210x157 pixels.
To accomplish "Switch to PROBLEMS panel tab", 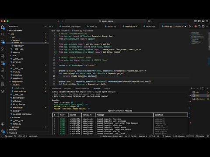I will pos(56,88).
